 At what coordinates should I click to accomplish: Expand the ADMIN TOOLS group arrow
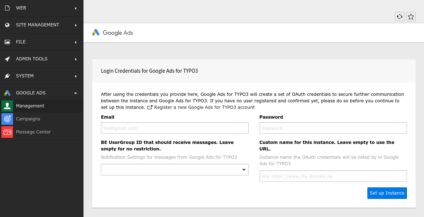tap(76, 59)
